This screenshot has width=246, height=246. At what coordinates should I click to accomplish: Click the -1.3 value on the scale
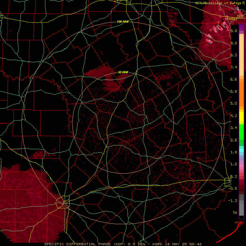[233, 201]
